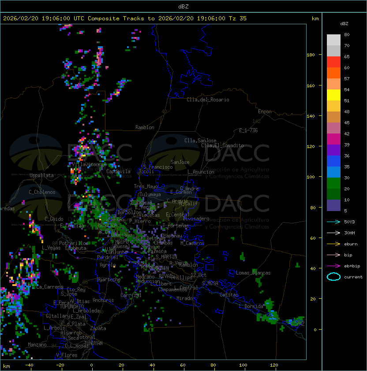Click the Potrerillos place label
The image size is (367, 371).
pyautogui.click(x=74, y=243)
